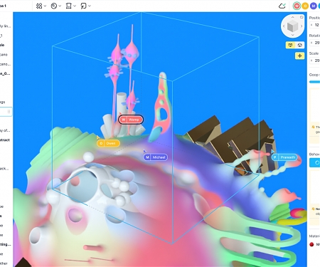The image size is (320, 267).
Task: Select the layer row ending 'ting...'
Action: coord(6,244)
